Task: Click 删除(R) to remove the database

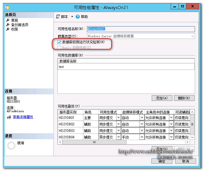Action: point(184,98)
